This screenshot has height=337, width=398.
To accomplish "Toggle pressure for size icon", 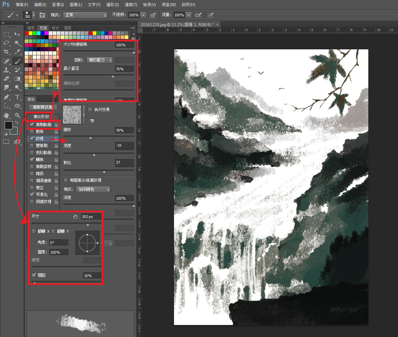I will tap(211, 15).
